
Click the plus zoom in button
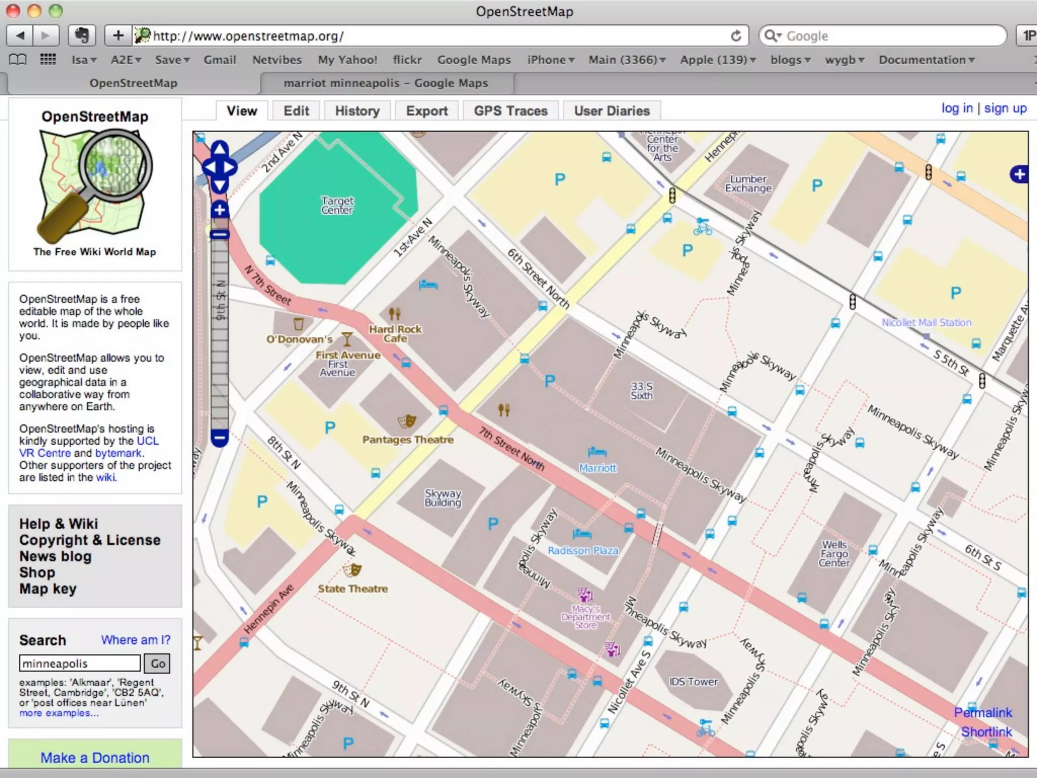pyautogui.click(x=219, y=210)
